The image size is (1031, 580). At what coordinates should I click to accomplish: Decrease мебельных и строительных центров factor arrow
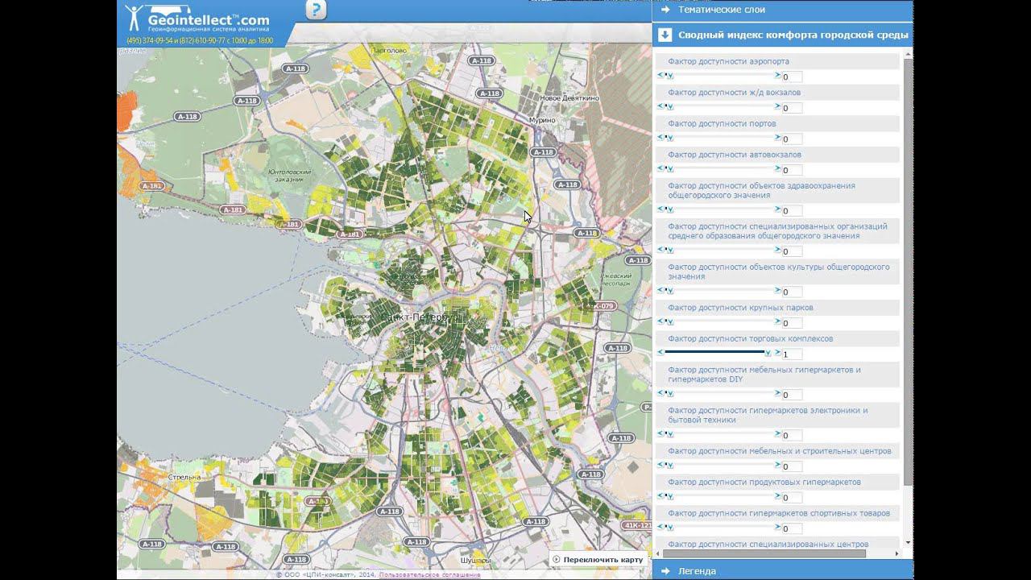click(x=660, y=465)
